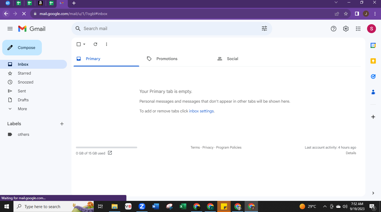This screenshot has width=381, height=212.
Task: Open Google Tasks side panel icon
Action: point(373,77)
